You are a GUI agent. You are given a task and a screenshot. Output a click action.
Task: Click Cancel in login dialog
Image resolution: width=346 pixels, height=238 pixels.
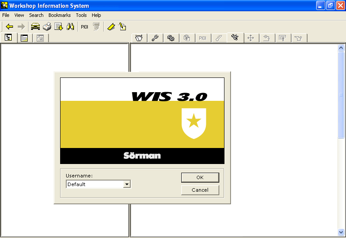tap(200, 190)
